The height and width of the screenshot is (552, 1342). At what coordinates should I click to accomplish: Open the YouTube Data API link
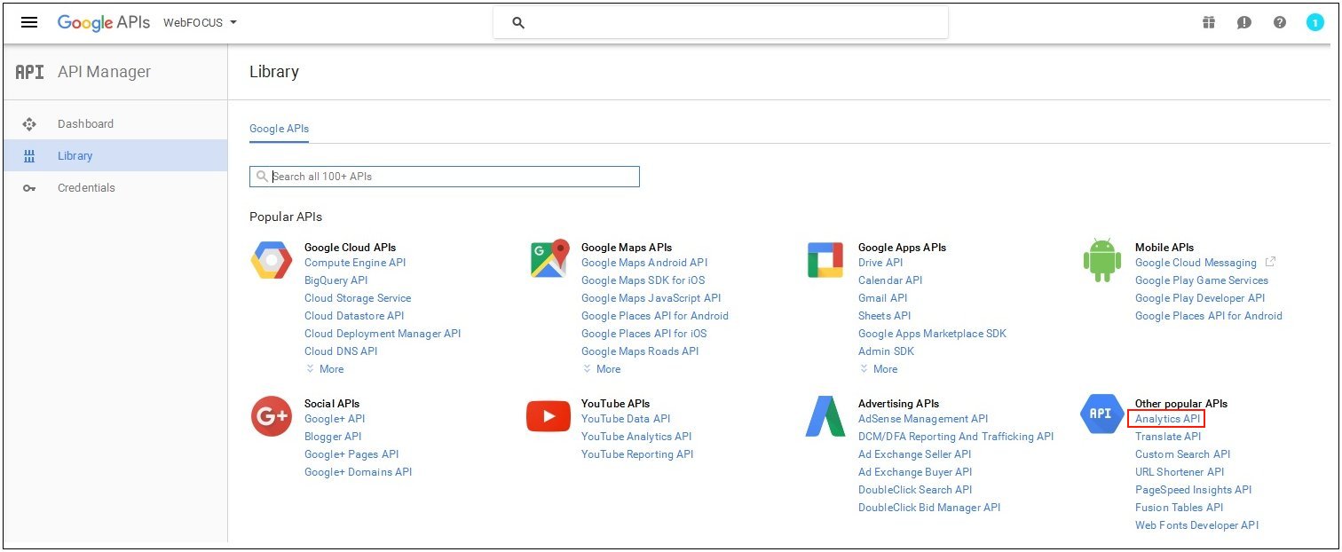(x=626, y=419)
